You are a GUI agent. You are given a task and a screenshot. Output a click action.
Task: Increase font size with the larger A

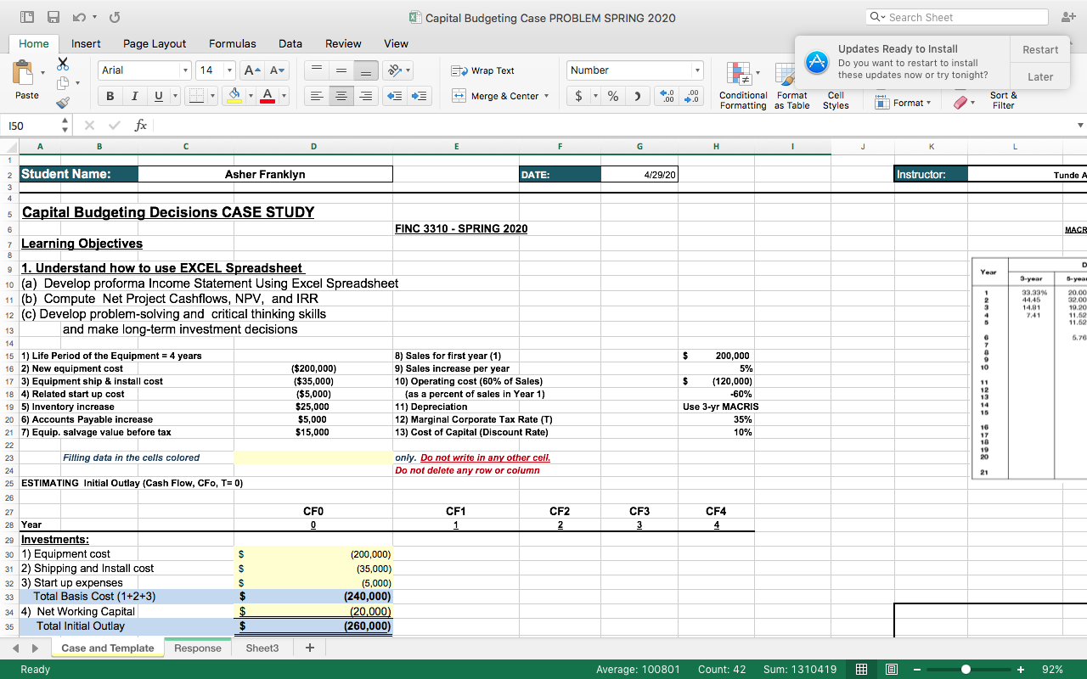click(252, 70)
